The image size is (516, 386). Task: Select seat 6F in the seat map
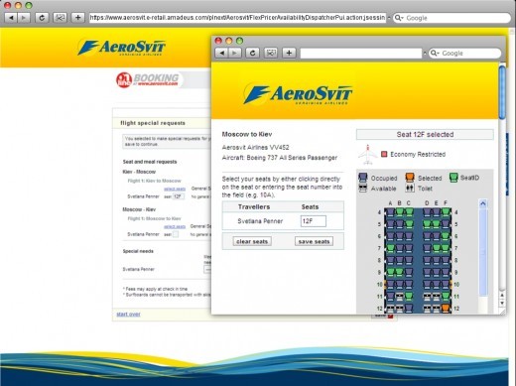coord(446,236)
